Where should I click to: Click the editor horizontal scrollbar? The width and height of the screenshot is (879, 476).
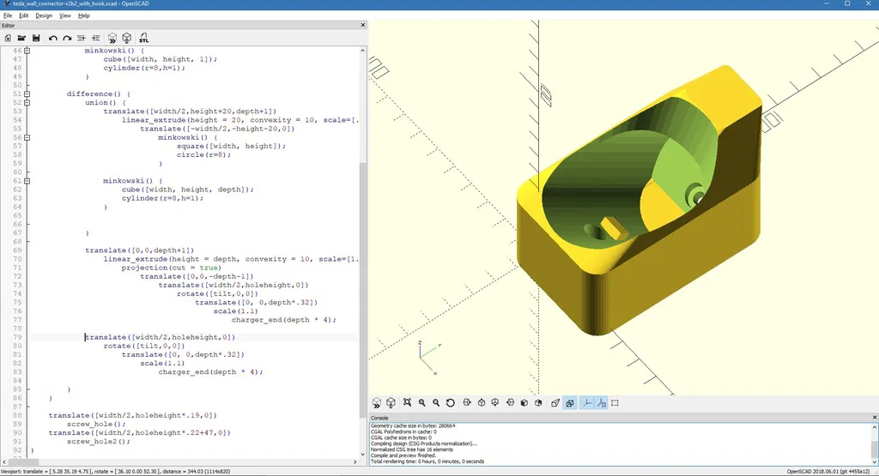pyautogui.click(x=179, y=462)
